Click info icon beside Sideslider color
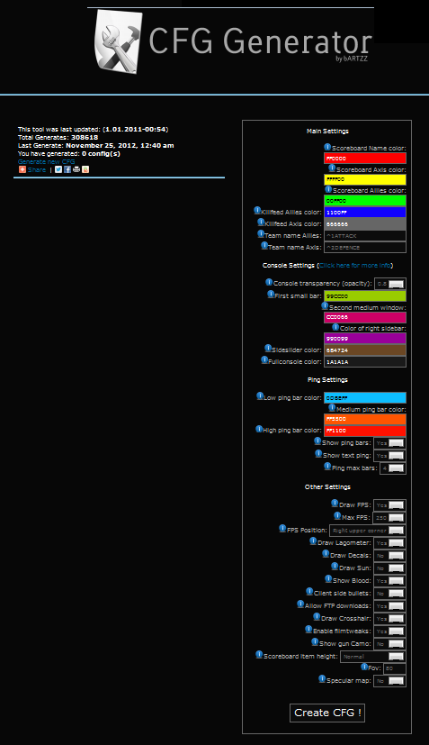Screen dimensions: 429x745 [x=268, y=349]
